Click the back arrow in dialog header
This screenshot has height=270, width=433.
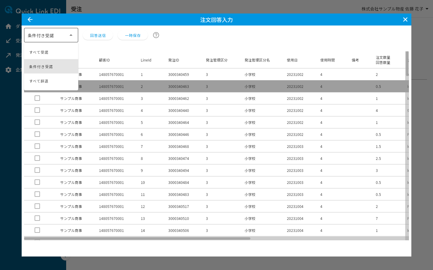30,19
